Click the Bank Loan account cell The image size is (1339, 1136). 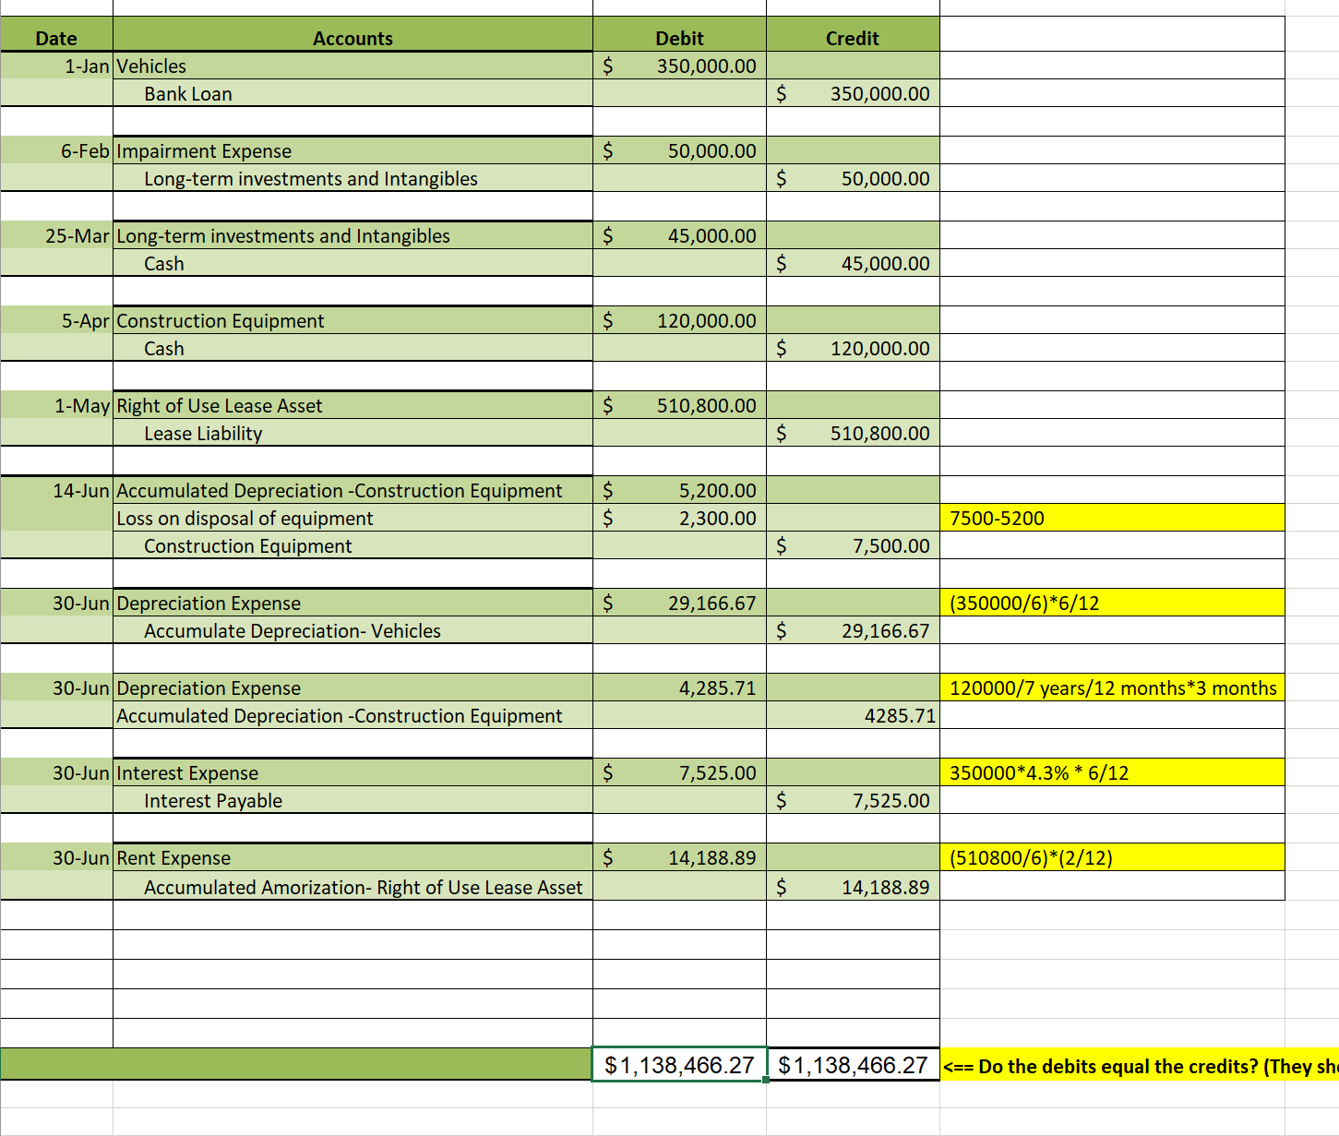click(x=353, y=93)
